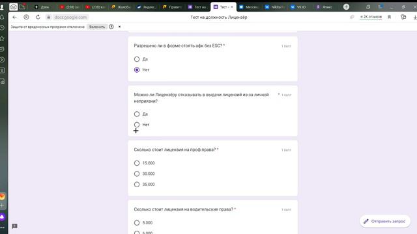
Task: Reload the page with refresh icon
Action: tap(38, 18)
